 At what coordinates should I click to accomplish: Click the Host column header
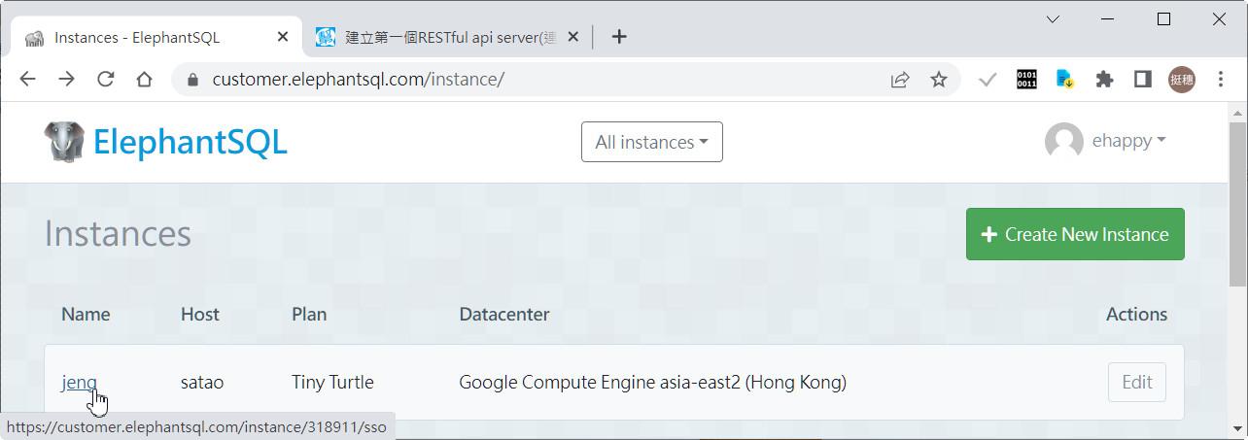[200, 314]
